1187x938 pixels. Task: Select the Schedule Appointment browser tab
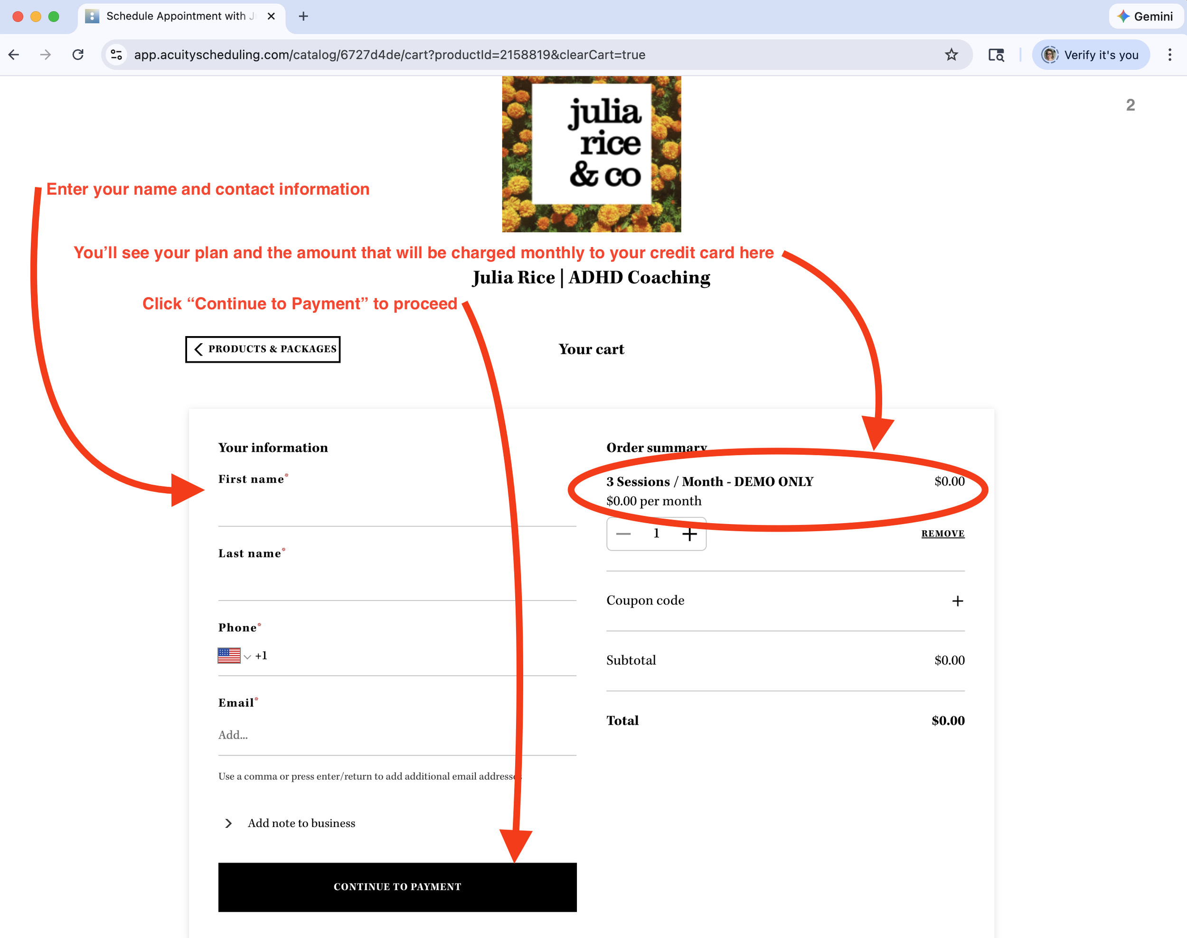(176, 17)
